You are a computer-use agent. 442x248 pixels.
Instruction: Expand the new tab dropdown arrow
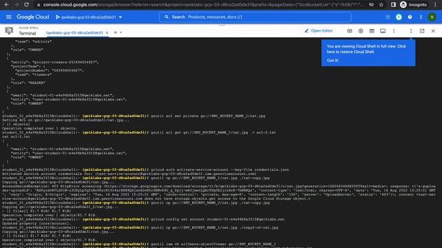click(x=121, y=32)
